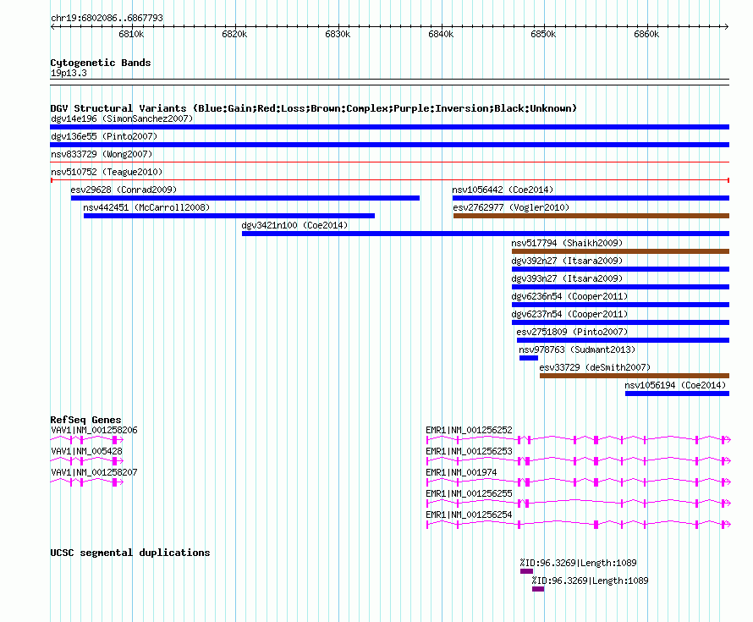This screenshot has width=753, height=622.
Task: Select the nsv1056194 (Coe2014) blue bar
Action: tap(677, 394)
